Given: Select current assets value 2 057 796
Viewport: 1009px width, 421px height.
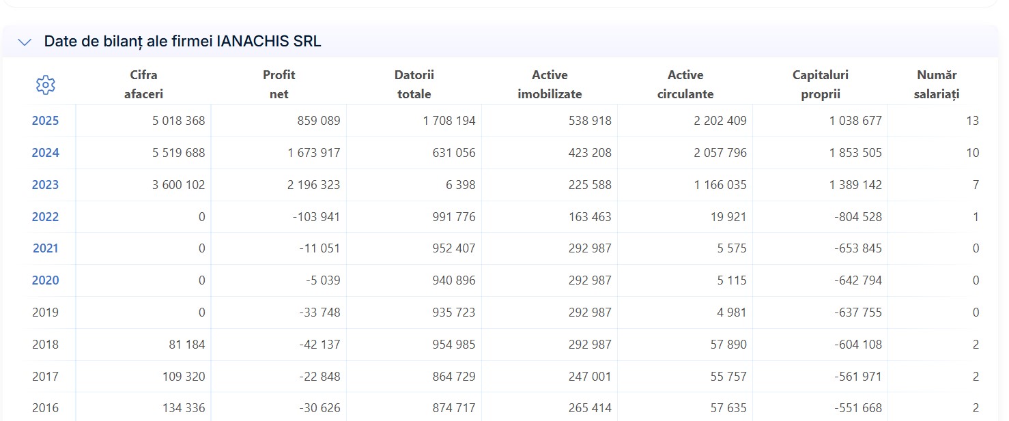Looking at the screenshot, I should click(x=720, y=153).
